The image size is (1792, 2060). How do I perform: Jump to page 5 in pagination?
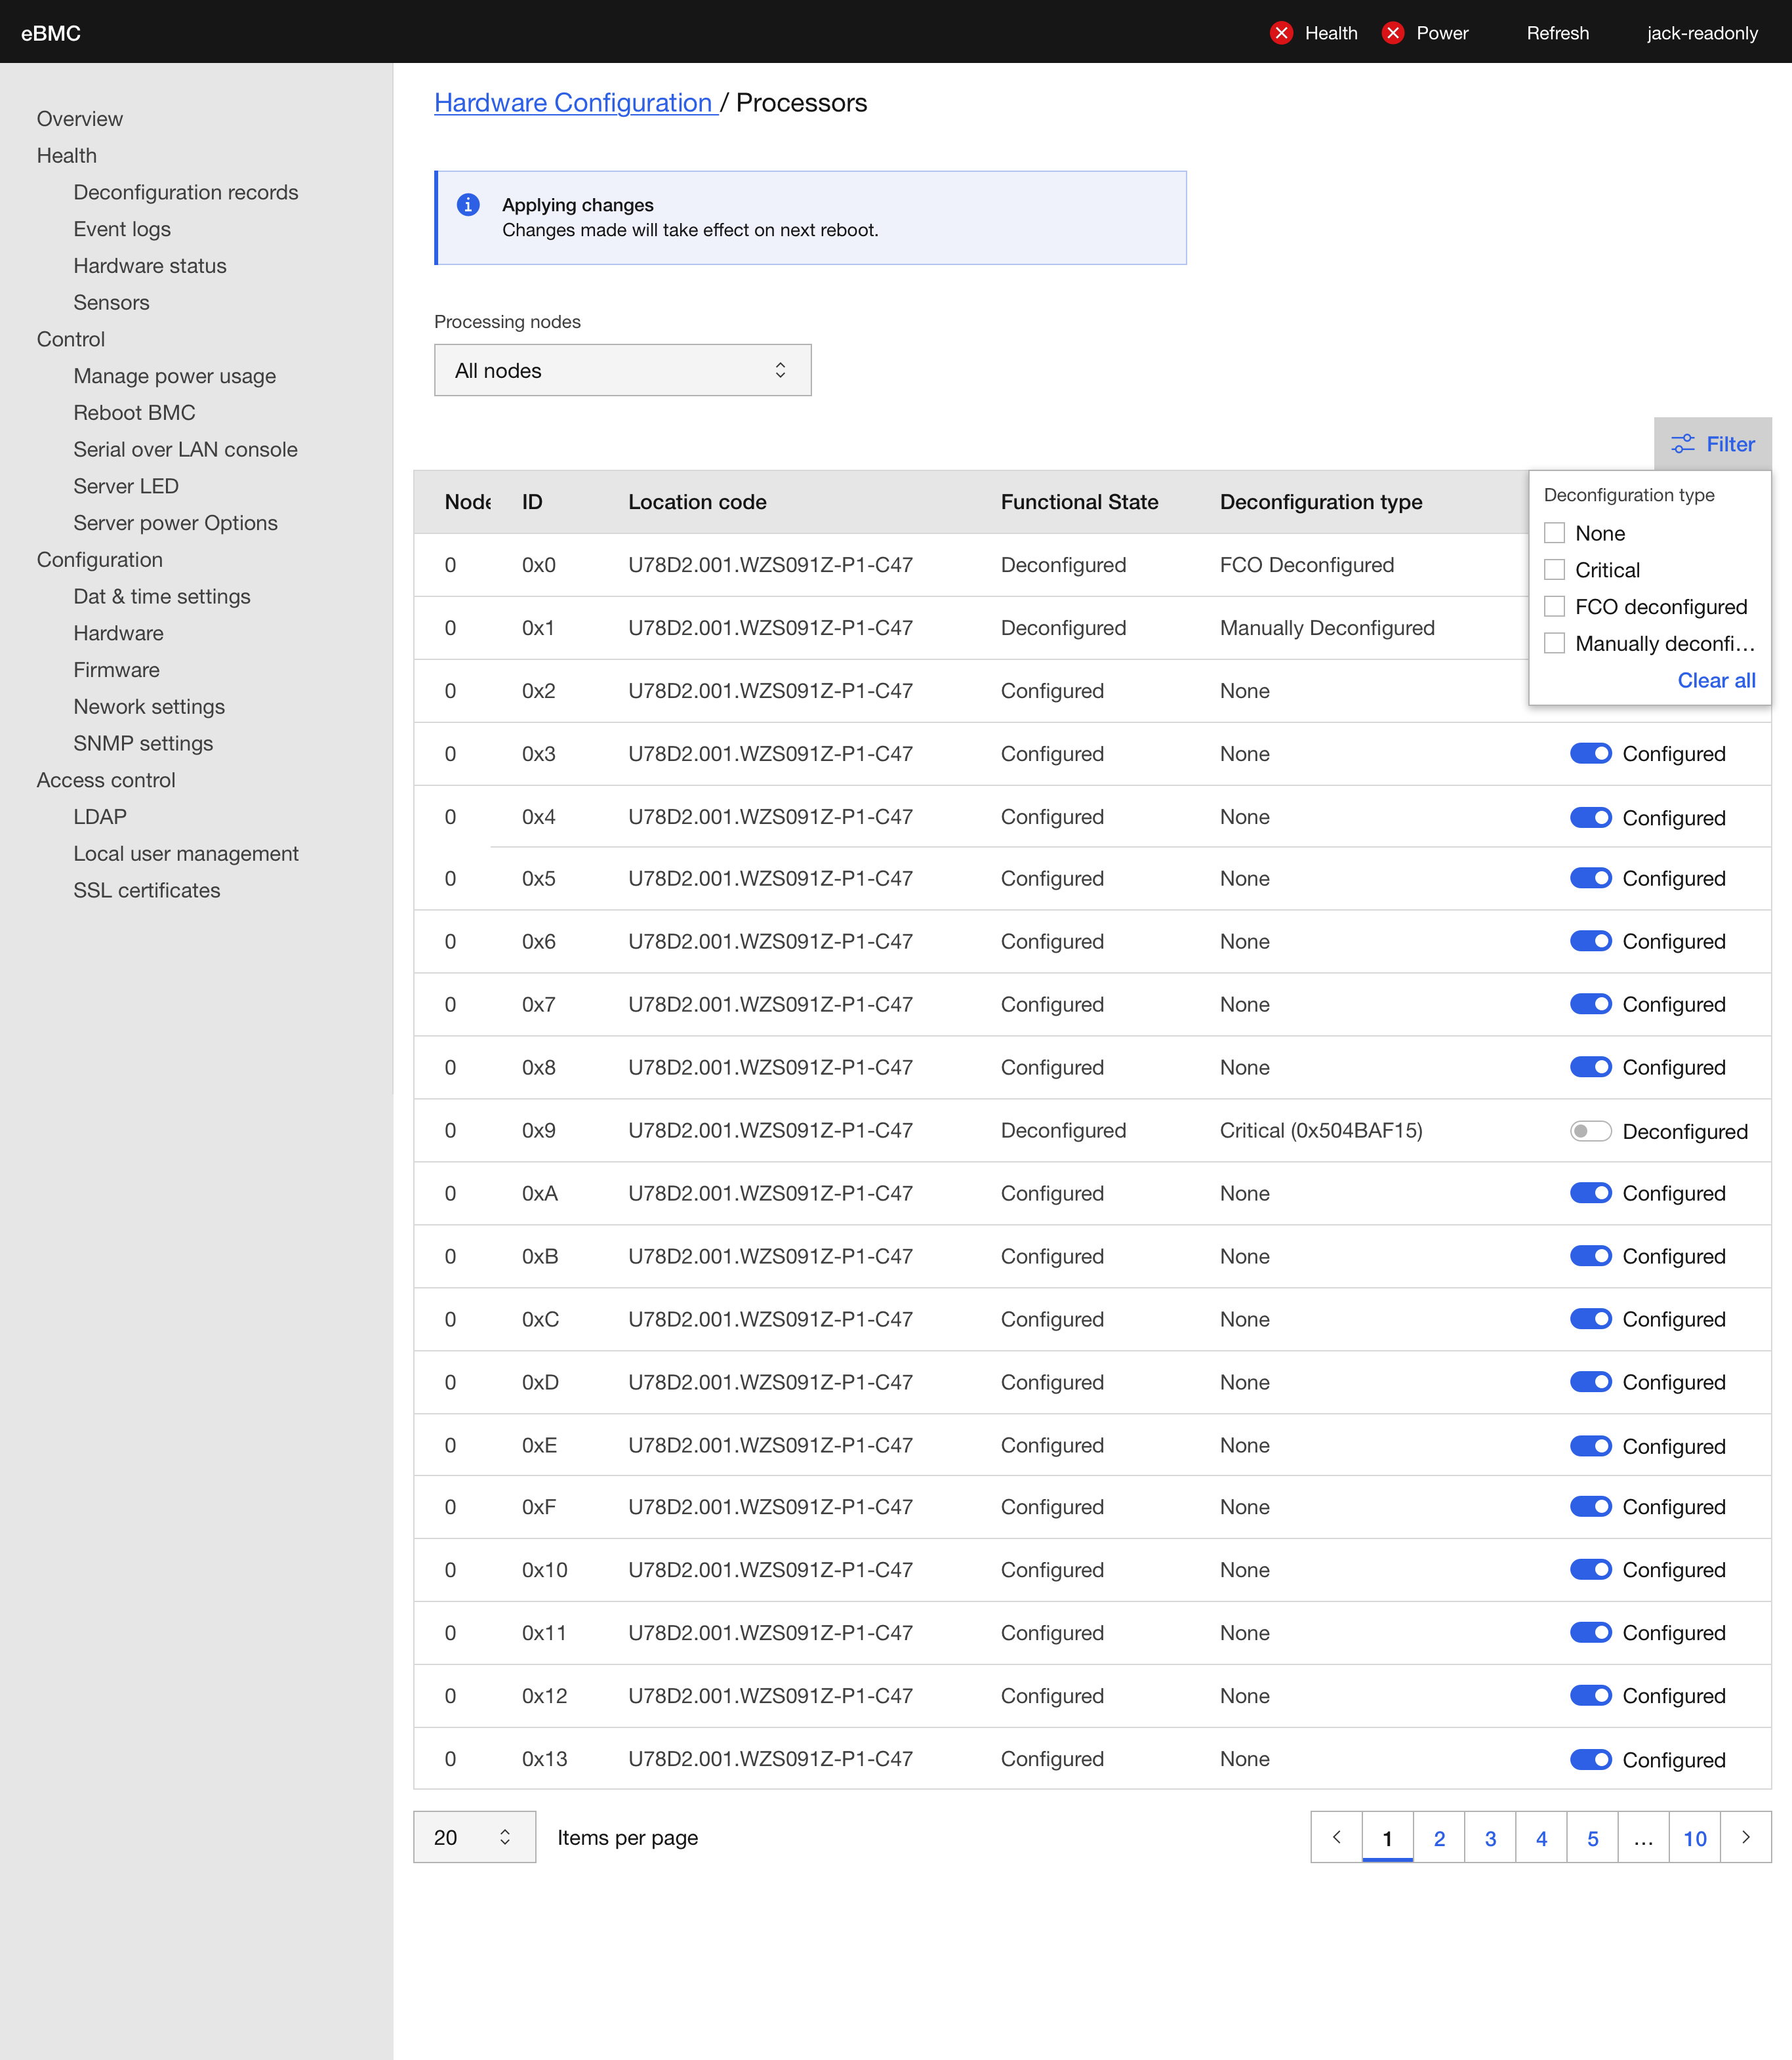(1592, 1837)
